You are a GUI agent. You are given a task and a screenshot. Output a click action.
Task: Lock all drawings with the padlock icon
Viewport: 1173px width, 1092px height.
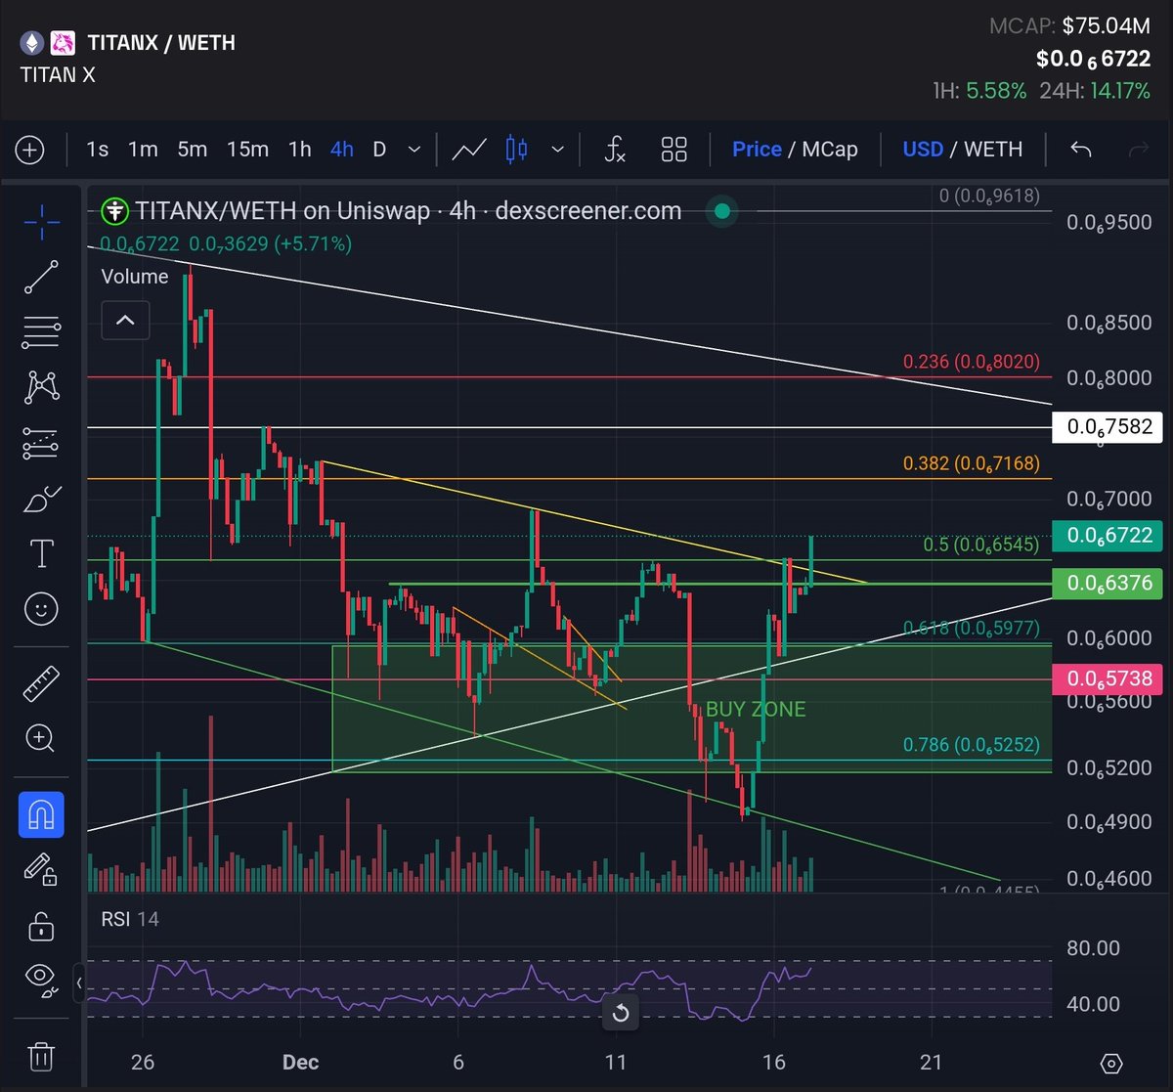[40, 927]
